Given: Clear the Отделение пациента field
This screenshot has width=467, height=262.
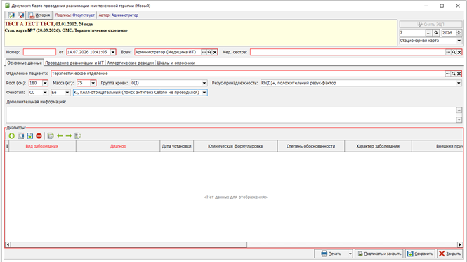Looking at the screenshot, I should [x=459, y=74].
